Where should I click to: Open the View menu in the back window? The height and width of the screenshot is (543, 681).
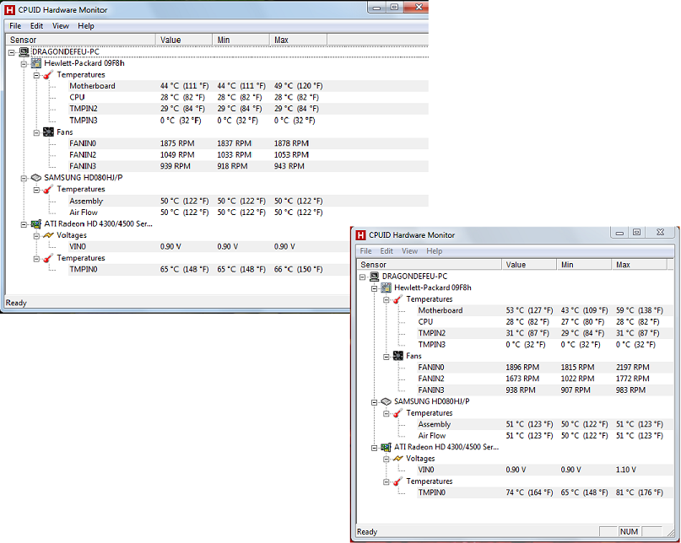pyautogui.click(x=61, y=26)
